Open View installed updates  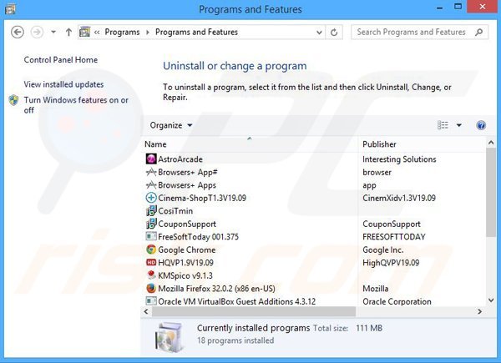[x=63, y=84]
